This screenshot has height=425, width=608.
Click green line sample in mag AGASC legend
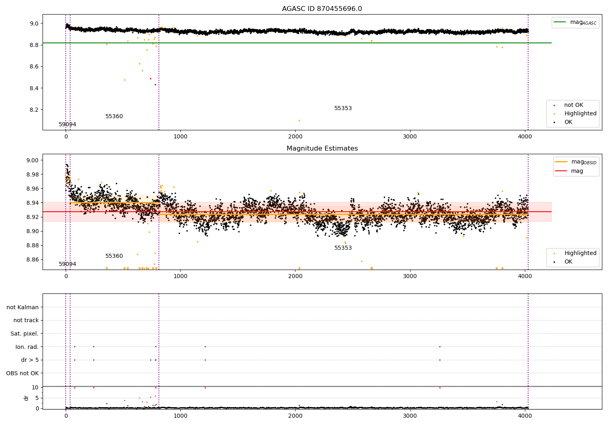tap(561, 22)
